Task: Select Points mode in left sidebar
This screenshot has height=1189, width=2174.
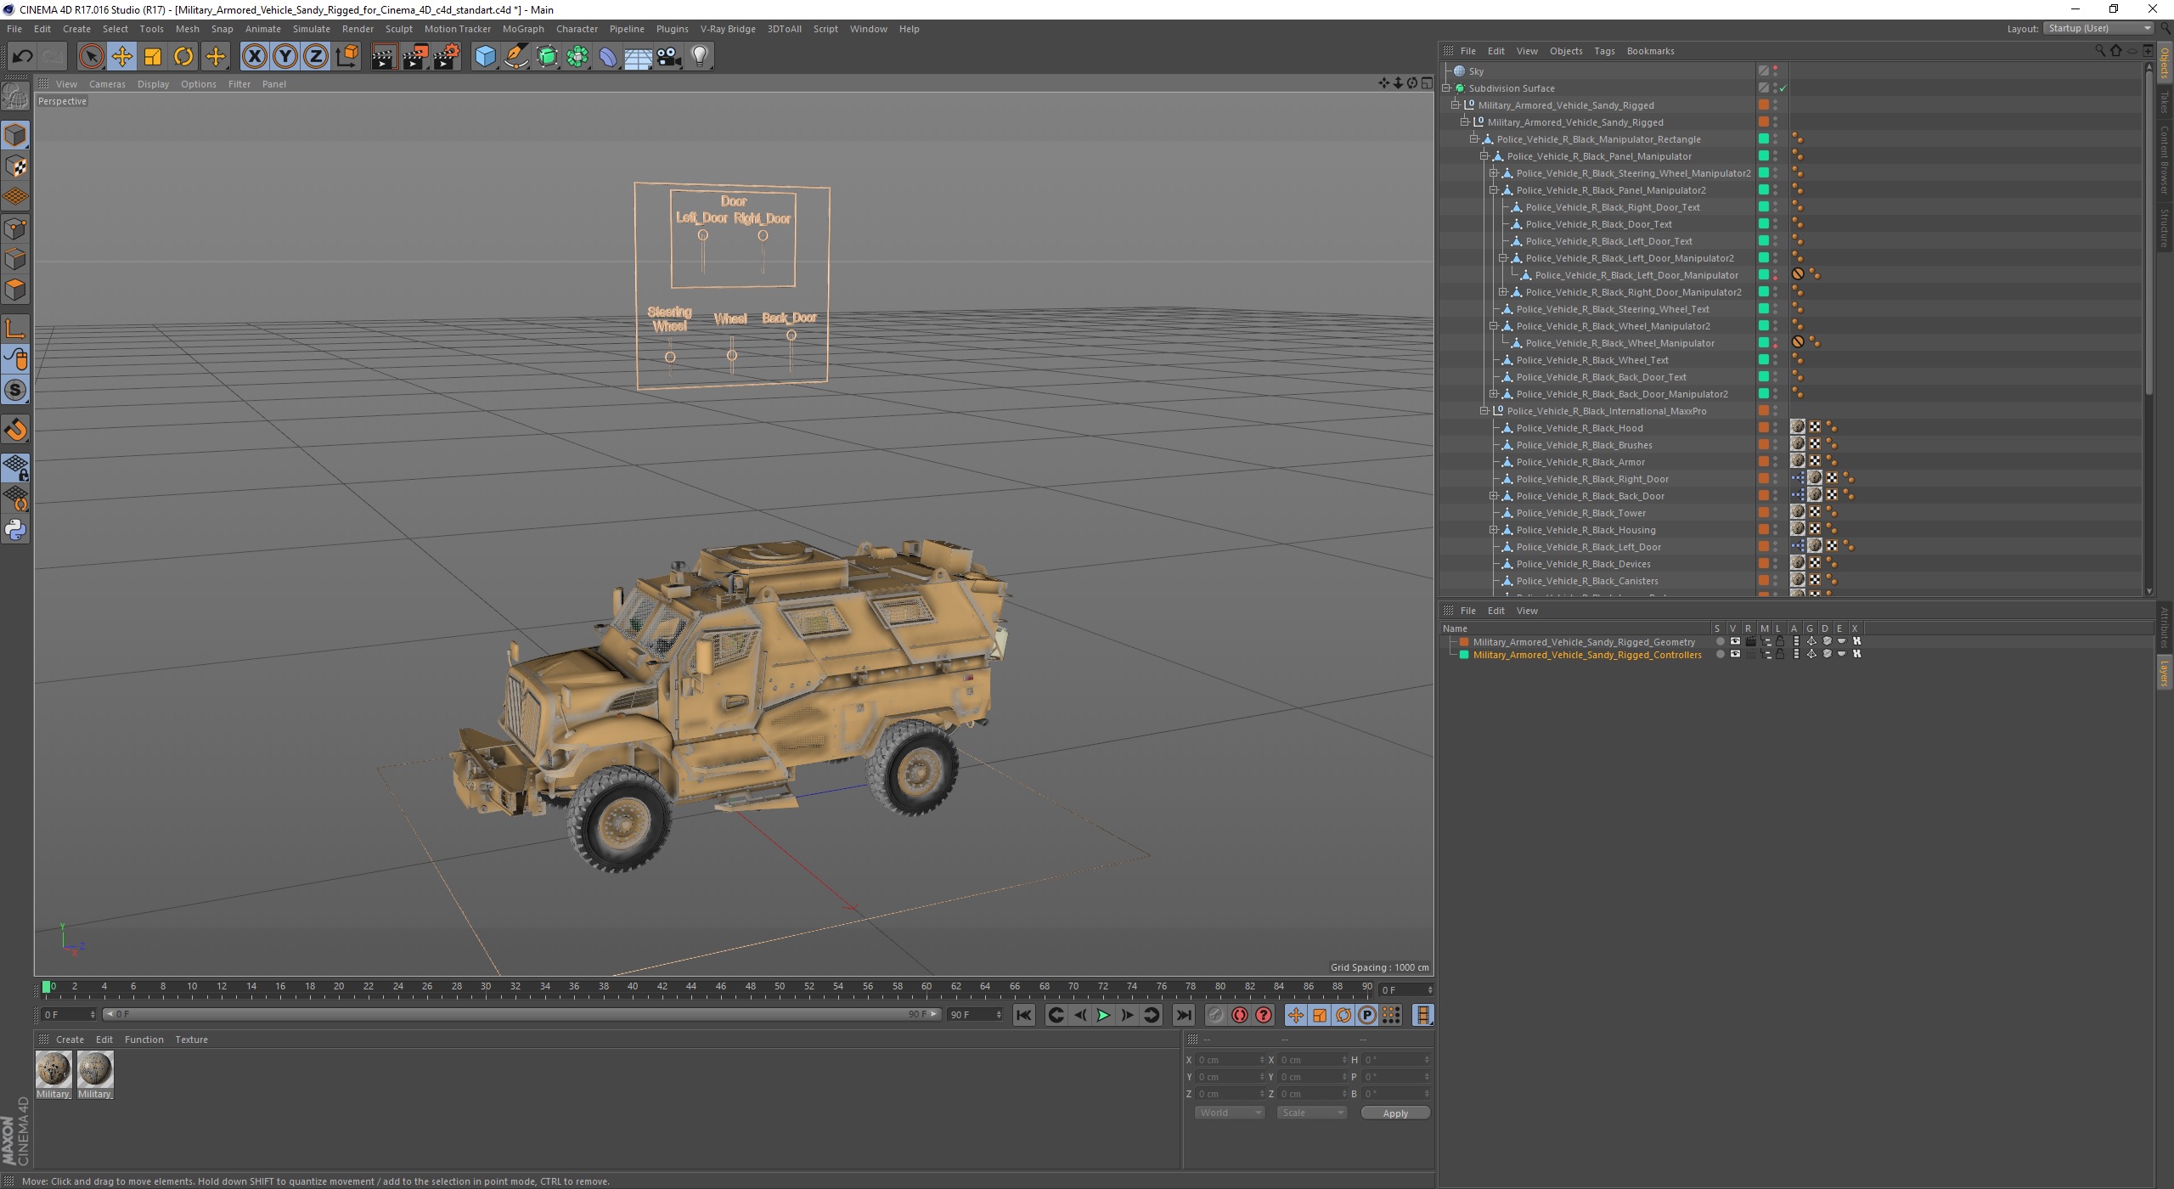Action: click(15, 228)
